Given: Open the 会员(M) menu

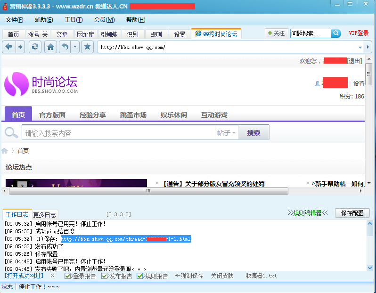Looking at the screenshot, I should [104, 20].
